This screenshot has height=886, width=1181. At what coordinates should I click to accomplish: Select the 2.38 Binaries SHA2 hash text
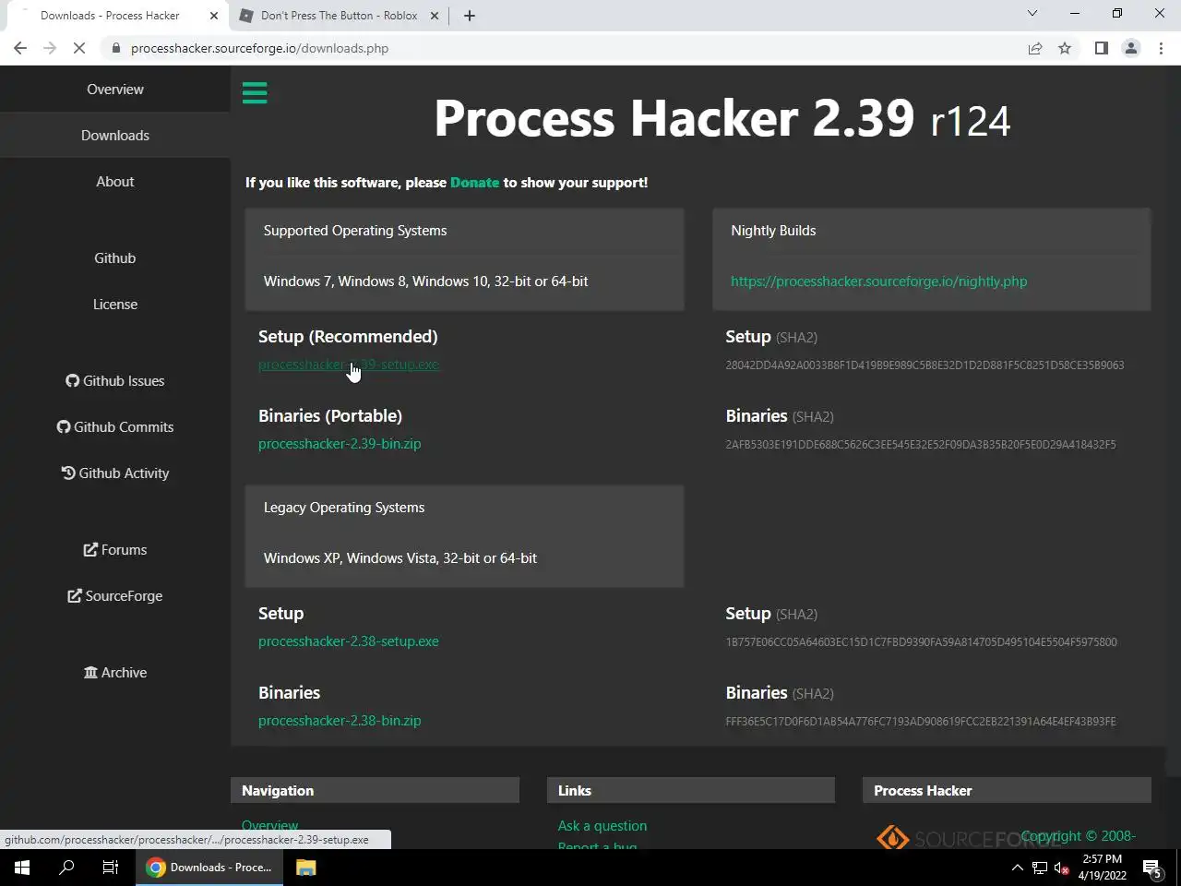(x=921, y=722)
